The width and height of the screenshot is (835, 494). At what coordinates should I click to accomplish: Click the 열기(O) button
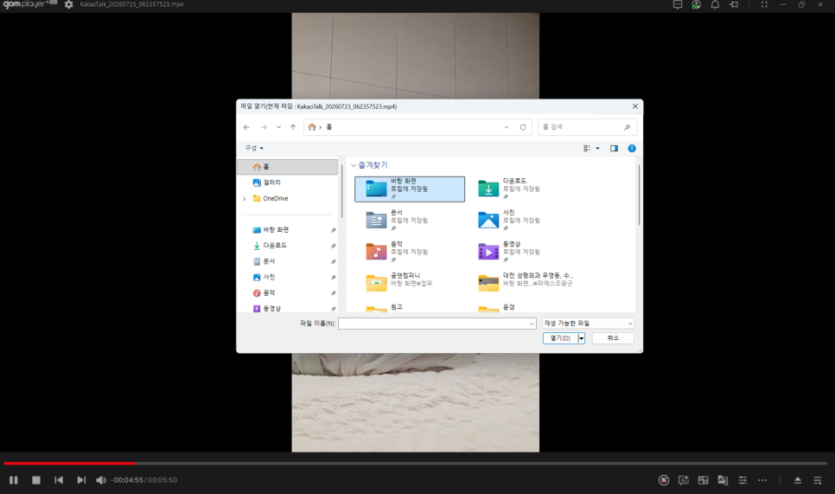pyautogui.click(x=560, y=338)
